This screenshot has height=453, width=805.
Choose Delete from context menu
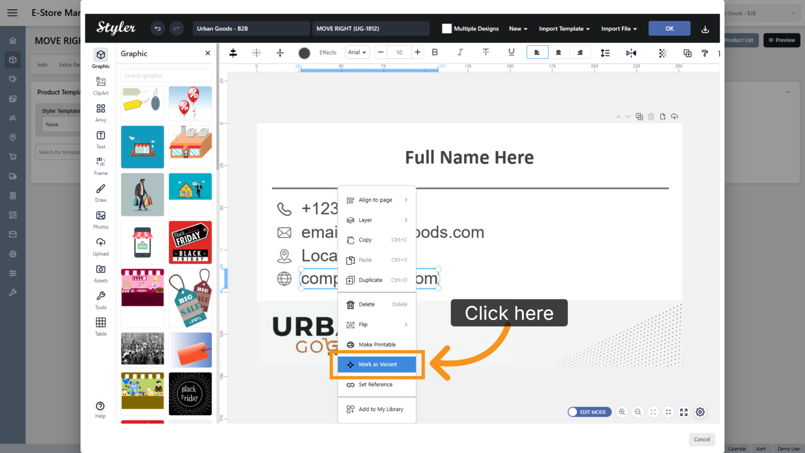pyautogui.click(x=377, y=304)
